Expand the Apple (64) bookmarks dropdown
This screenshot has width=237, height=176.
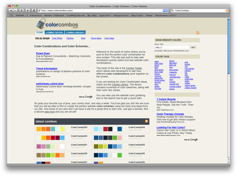(105, 16)
